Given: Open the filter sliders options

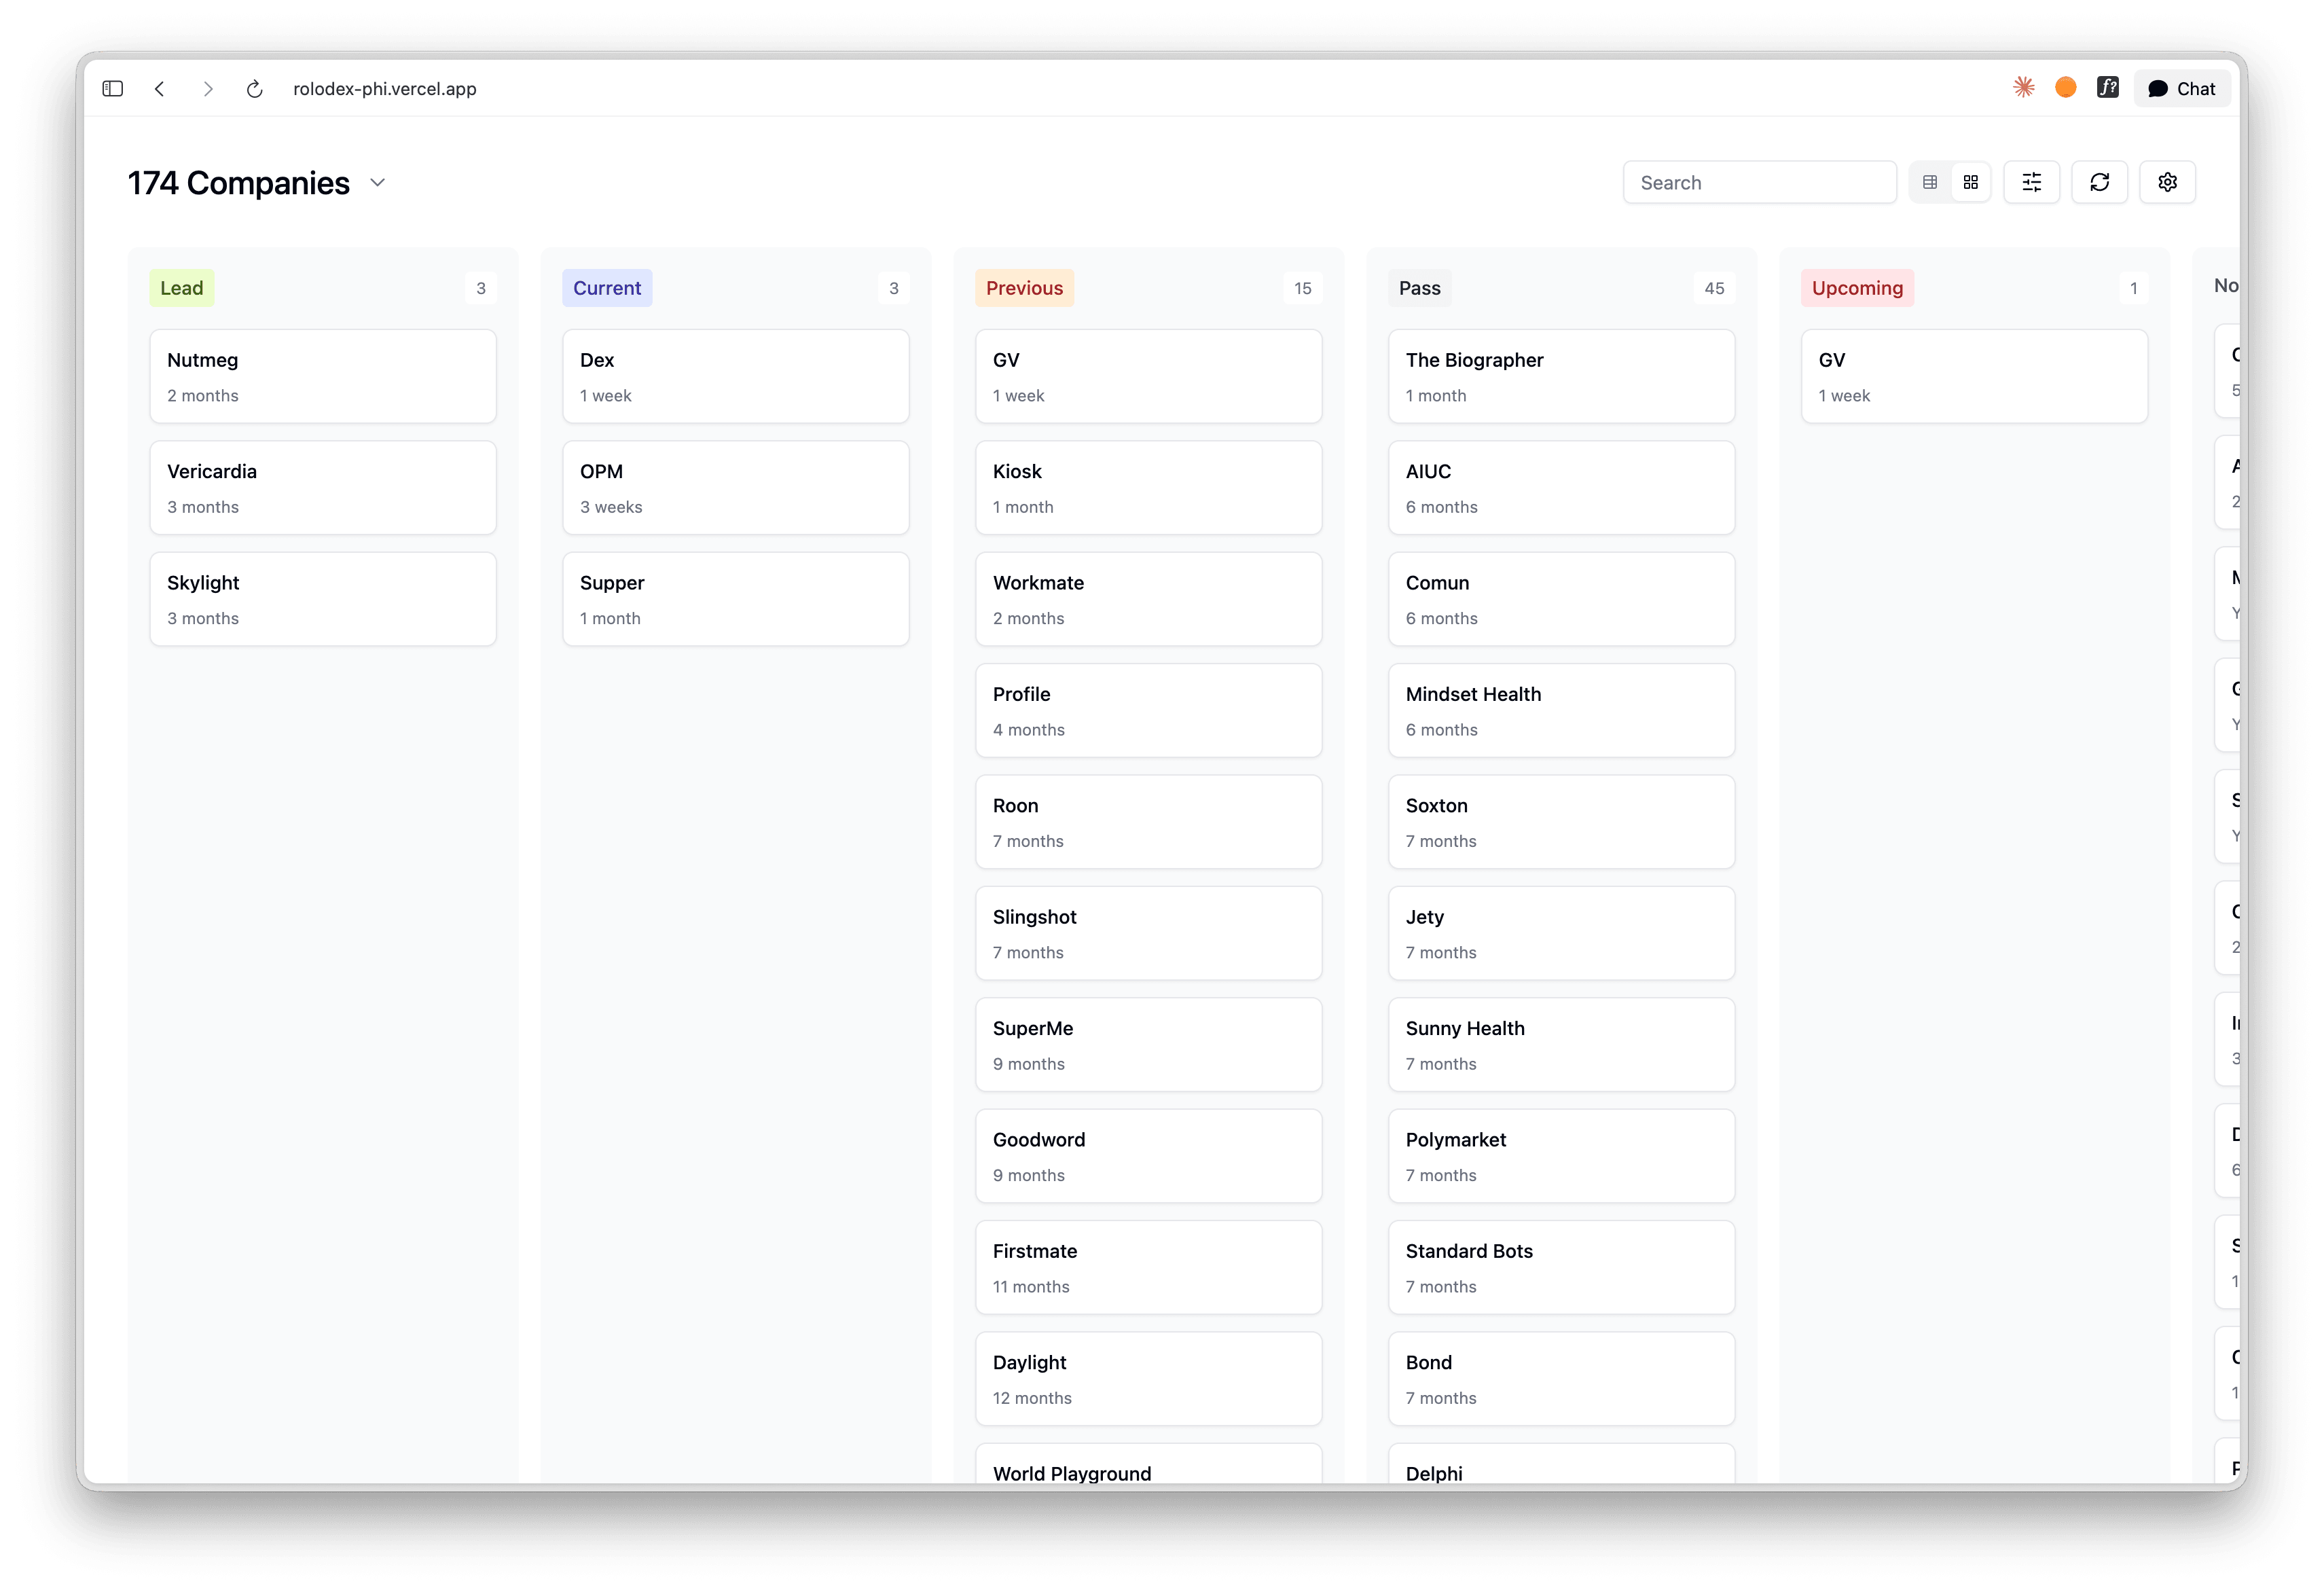Looking at the screenshot, I should [2032, 183].
